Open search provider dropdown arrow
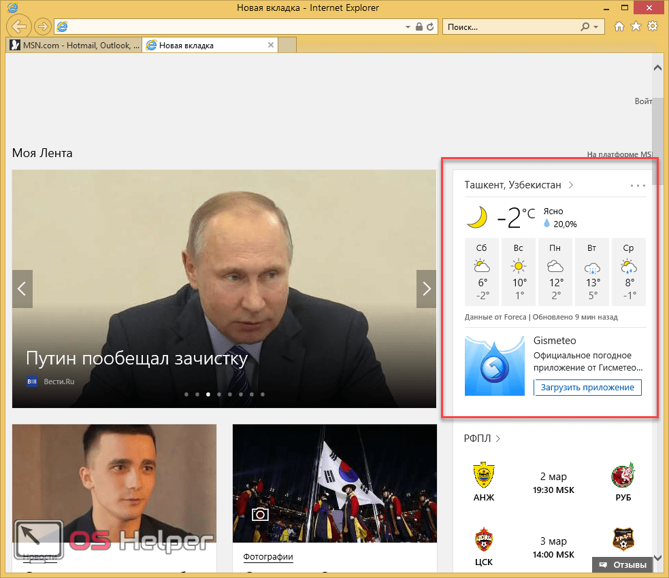669x578 pixels. [x=596, y=27]
